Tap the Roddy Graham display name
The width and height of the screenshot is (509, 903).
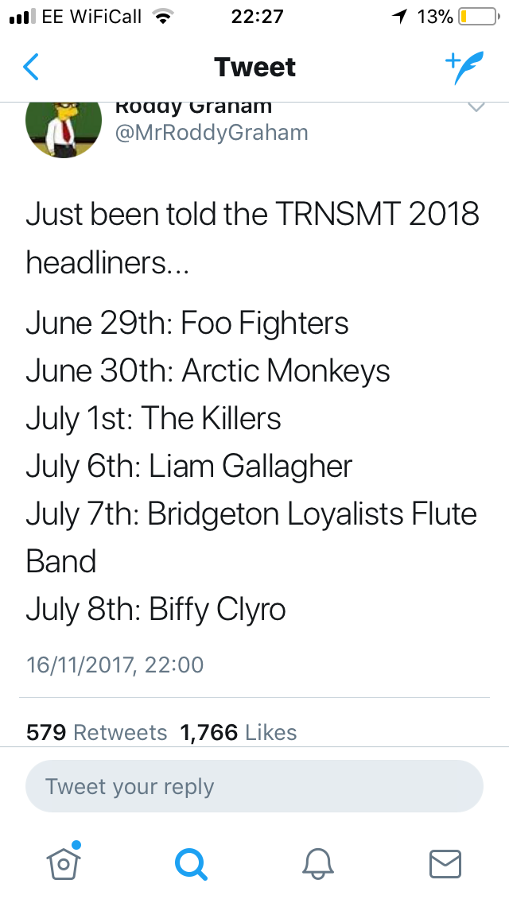click(193, 107)
